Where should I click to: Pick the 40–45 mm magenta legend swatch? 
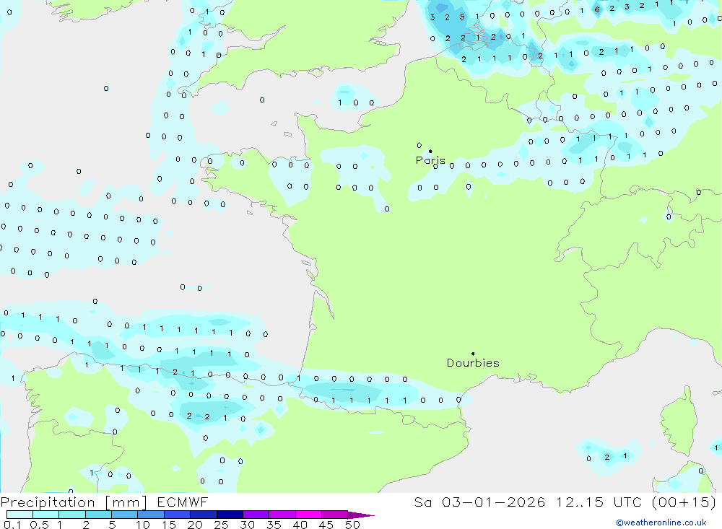[308, 515]
